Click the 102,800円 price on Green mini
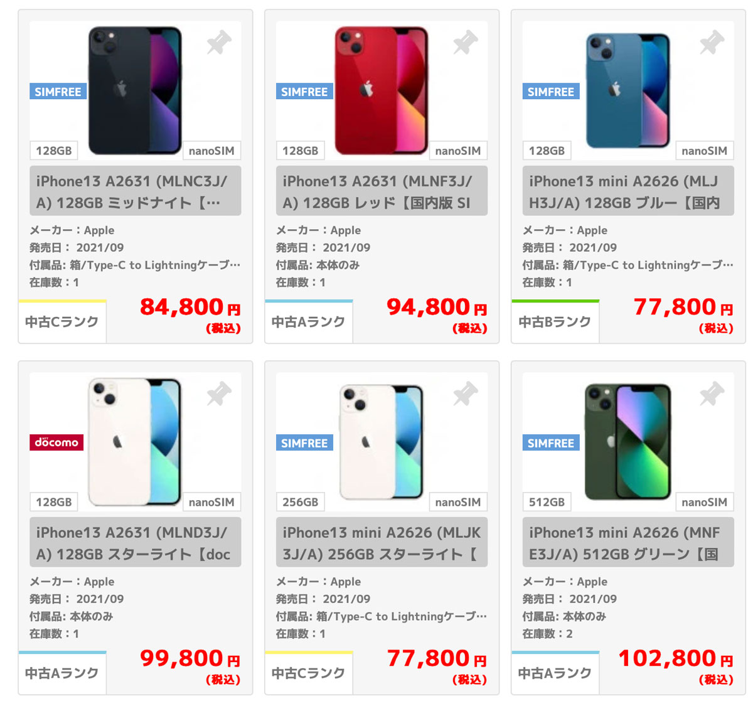The height and width of the screenshot is (706, 753). [675, 659]
